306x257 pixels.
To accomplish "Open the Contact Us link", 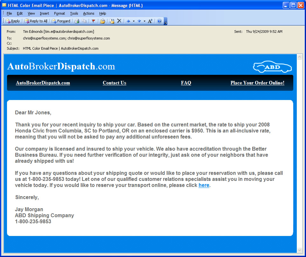I will (x=115, y=83).
